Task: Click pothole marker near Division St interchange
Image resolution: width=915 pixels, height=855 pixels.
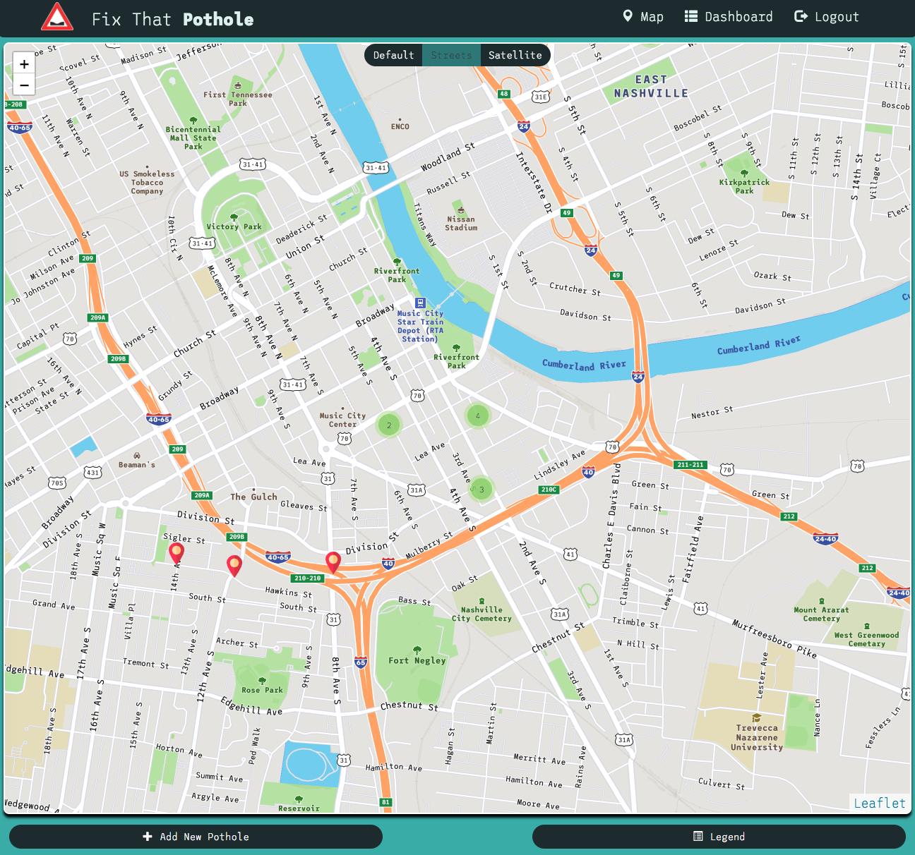Action: [x=333, y=562]
